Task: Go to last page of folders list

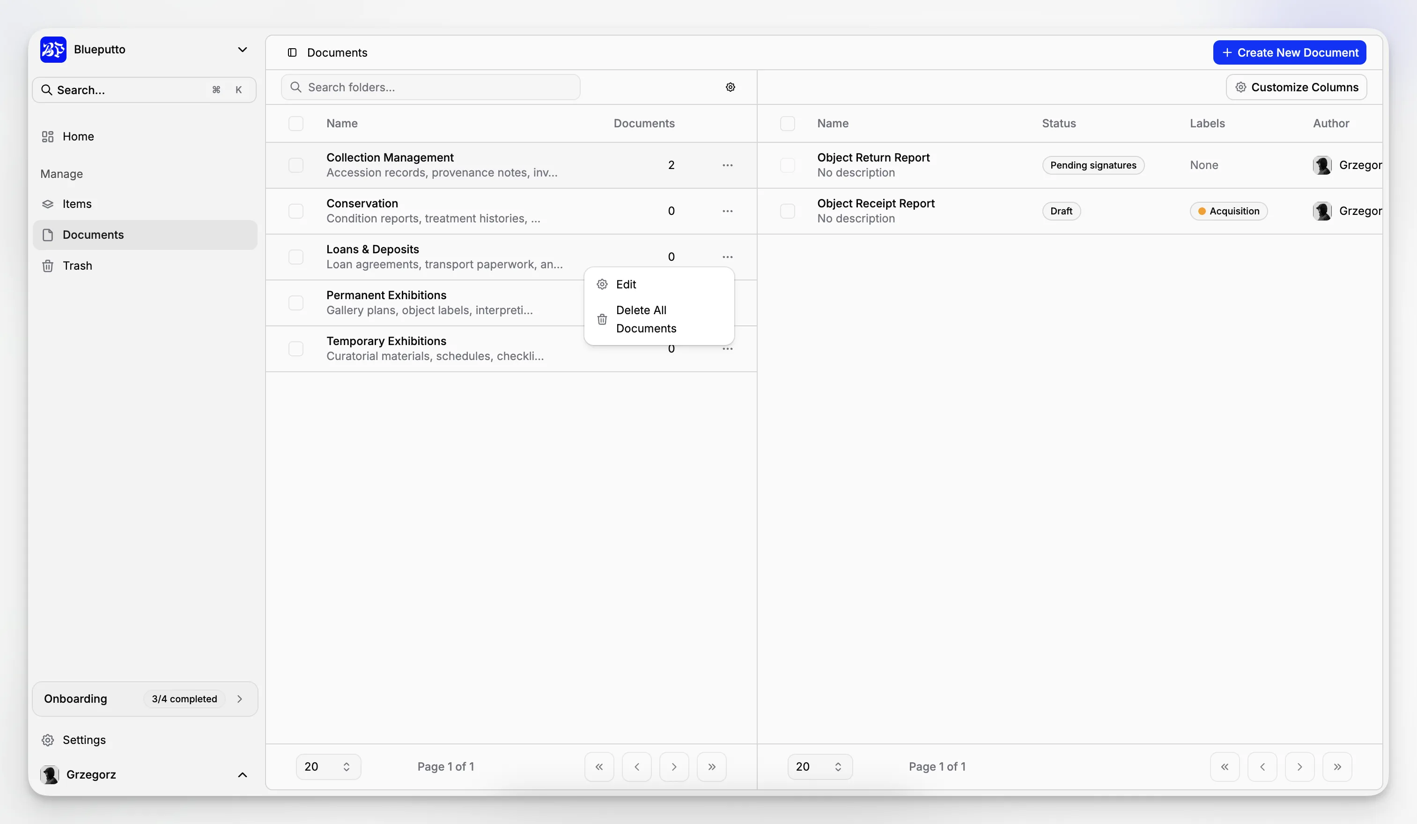Action: point(711,767)
